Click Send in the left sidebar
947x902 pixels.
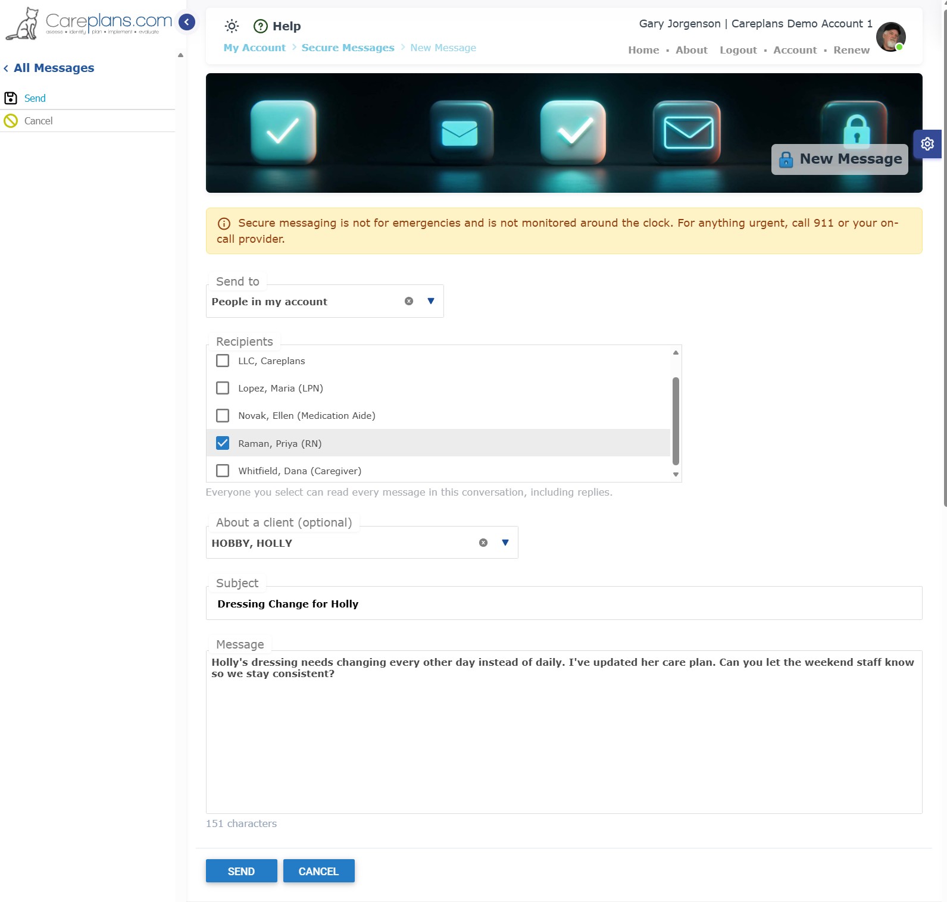click(x=35, y=98)
